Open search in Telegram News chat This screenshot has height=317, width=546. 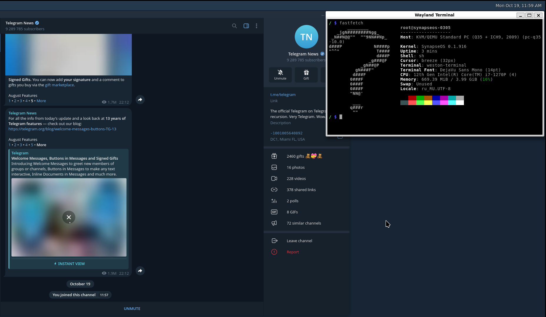234,26
